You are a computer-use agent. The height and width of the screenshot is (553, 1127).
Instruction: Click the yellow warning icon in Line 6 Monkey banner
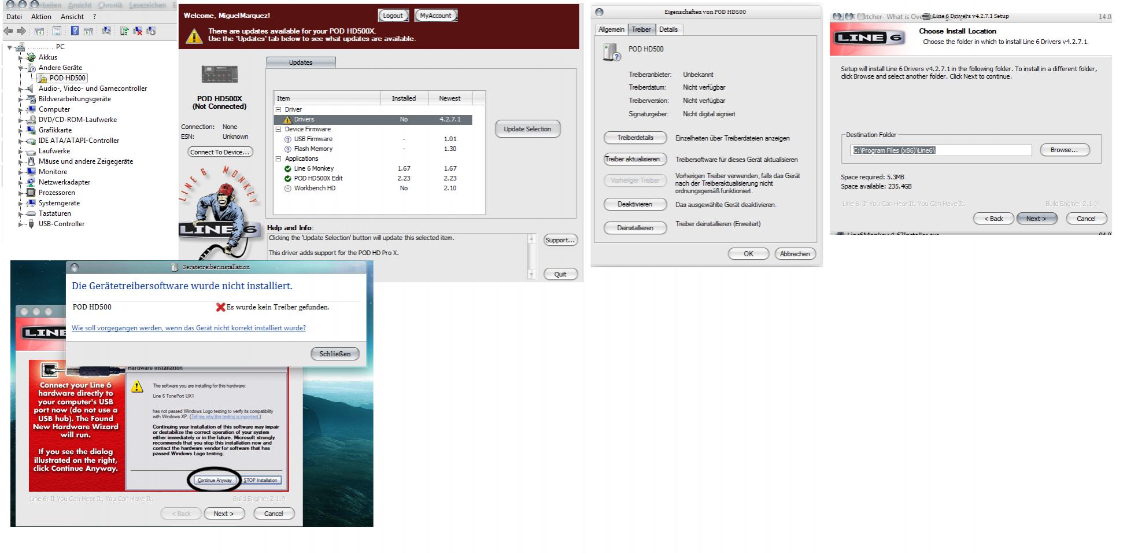pyautogui.click(x=194, y=36)
